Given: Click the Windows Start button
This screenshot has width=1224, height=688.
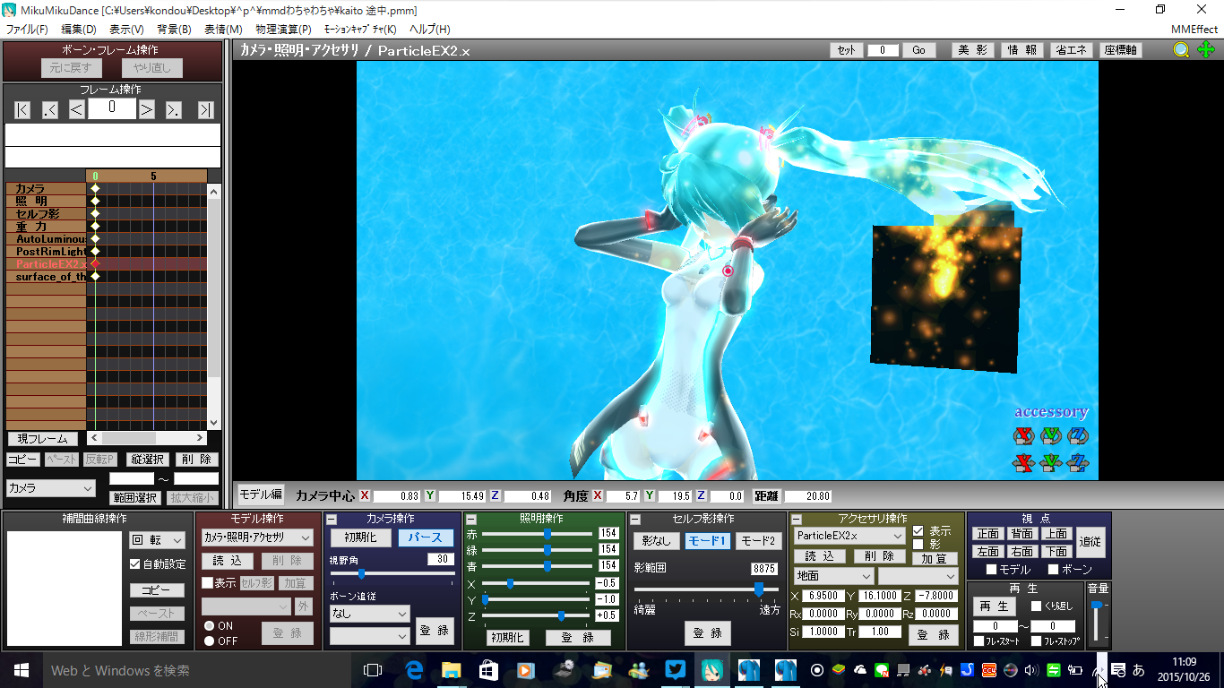Looking at the screenshot, I should [21, 669].
